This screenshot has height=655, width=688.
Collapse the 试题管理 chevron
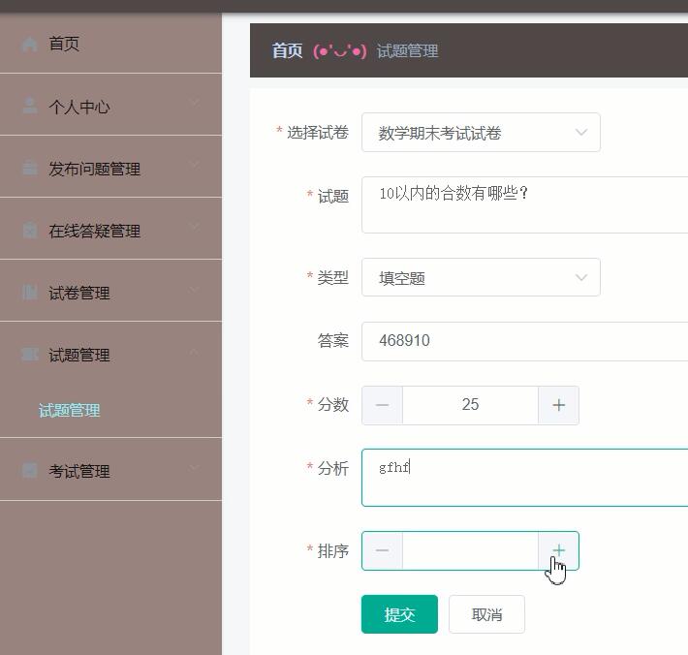coord(195,351)
